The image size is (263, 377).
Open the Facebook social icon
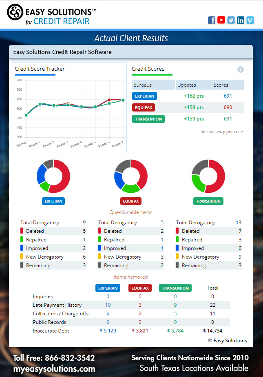(x=212, y=20)
